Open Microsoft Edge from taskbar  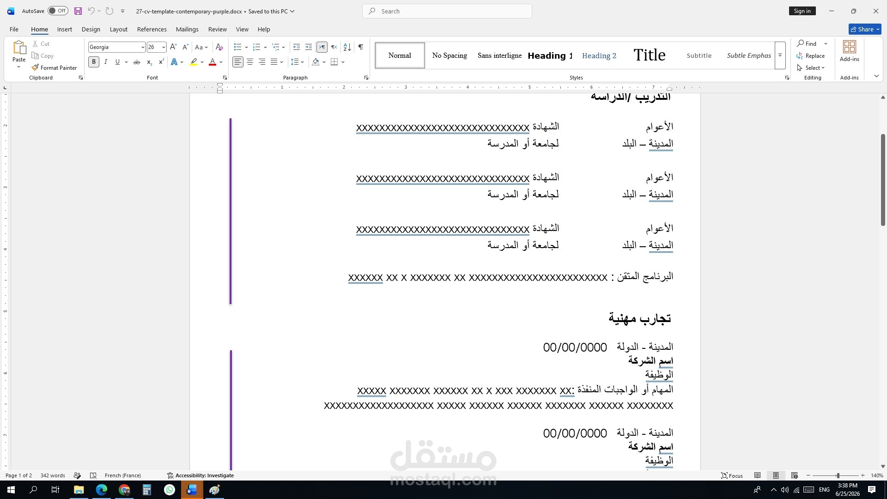(102, 490)
